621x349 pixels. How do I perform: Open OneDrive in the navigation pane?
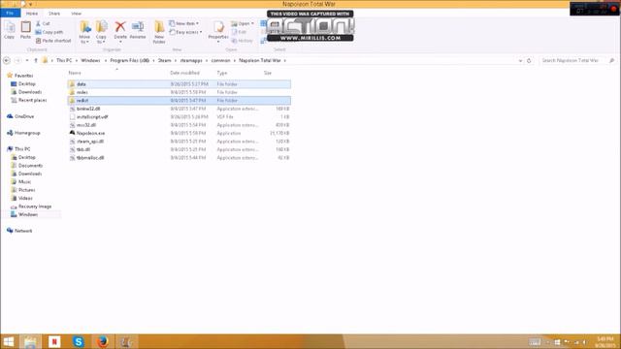(24, 116)
